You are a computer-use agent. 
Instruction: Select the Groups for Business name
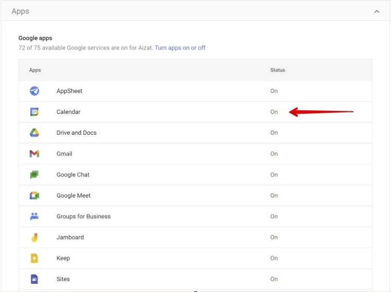83,217
